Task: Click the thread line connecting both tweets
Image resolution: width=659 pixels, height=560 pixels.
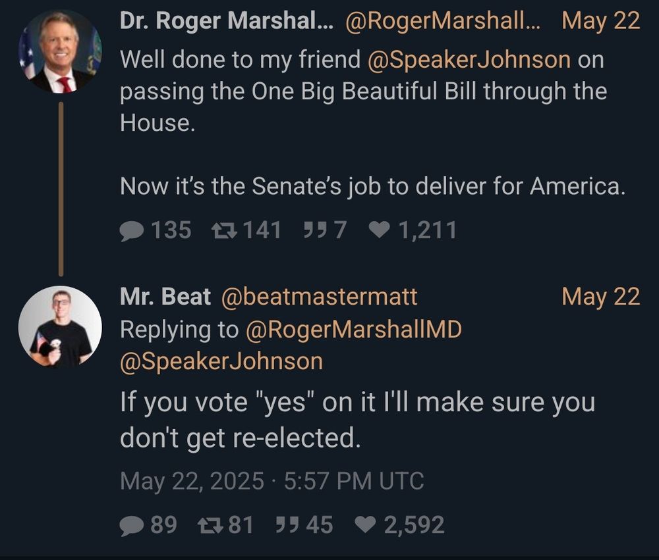Action: coord(61,188)
